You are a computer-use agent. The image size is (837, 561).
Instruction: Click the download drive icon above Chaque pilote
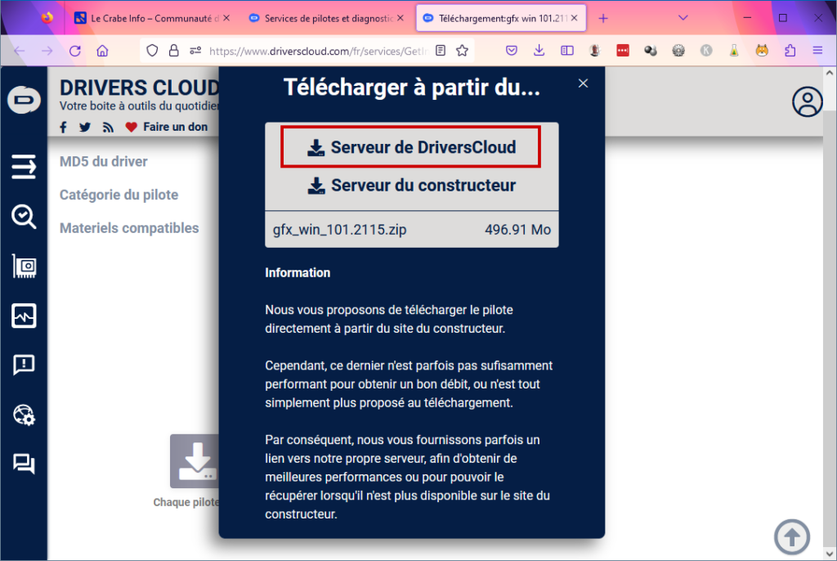point(195,461)
